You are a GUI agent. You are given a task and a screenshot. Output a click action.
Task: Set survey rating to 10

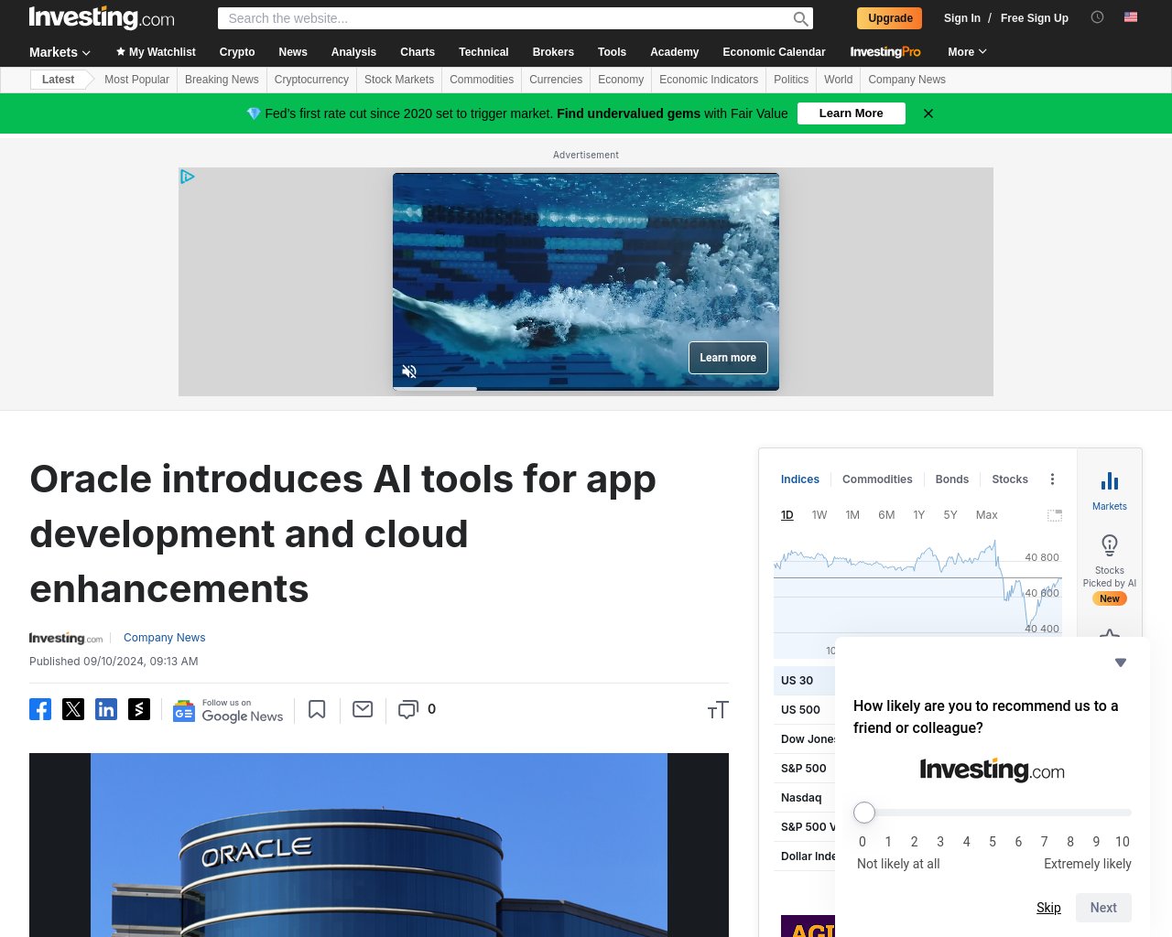coord(1123,842)
